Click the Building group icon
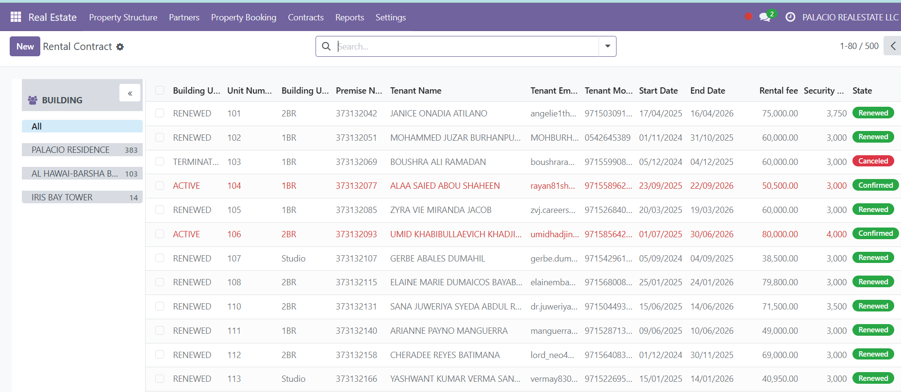 click(33, 100)
